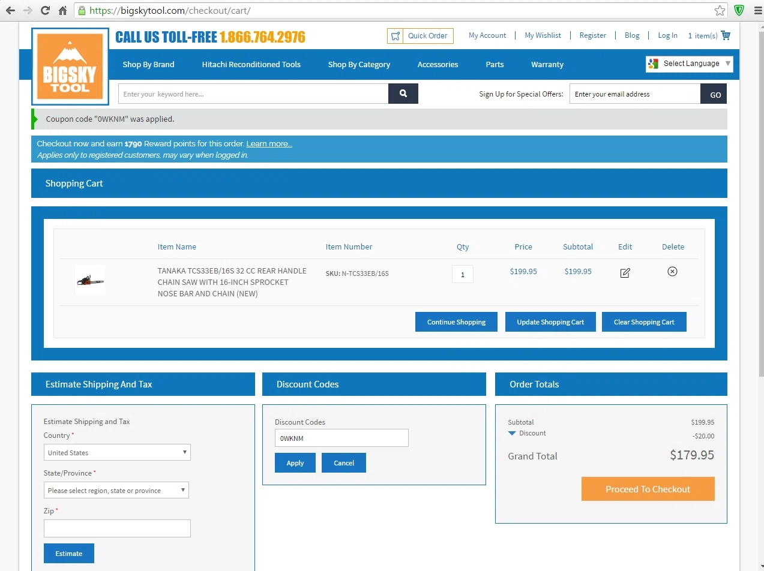Click the chain saw product name link

(x=232, y=283)
